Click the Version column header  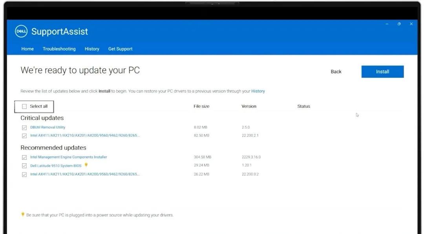249,106
